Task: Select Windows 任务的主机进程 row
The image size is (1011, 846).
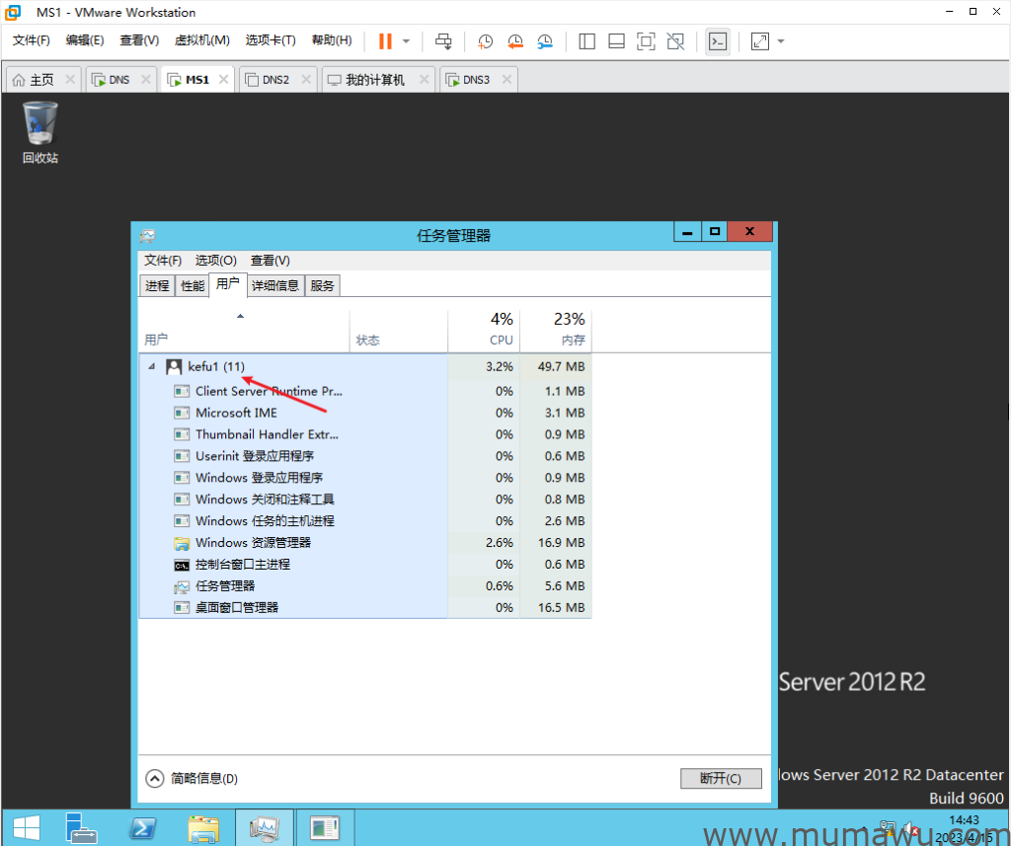Action: click(365, 520)
